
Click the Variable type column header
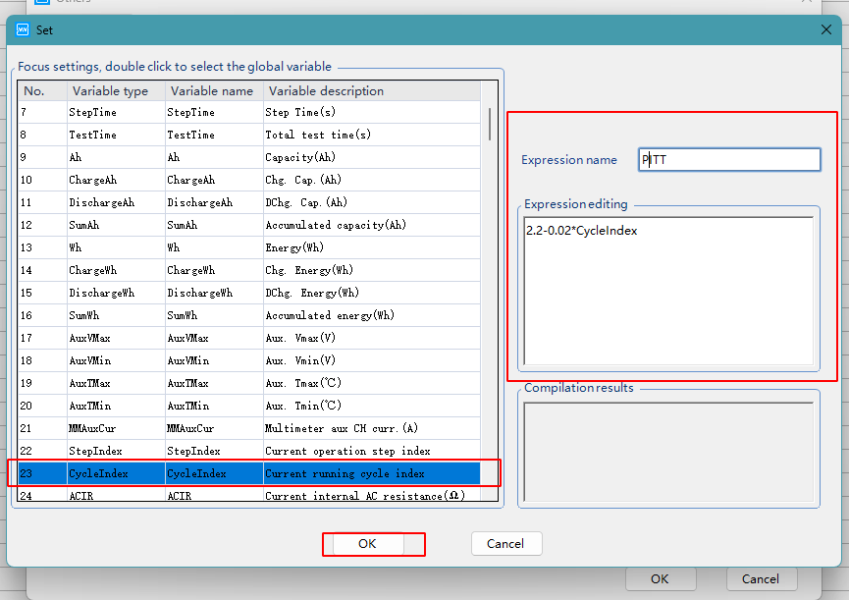[x=115, y=90]
